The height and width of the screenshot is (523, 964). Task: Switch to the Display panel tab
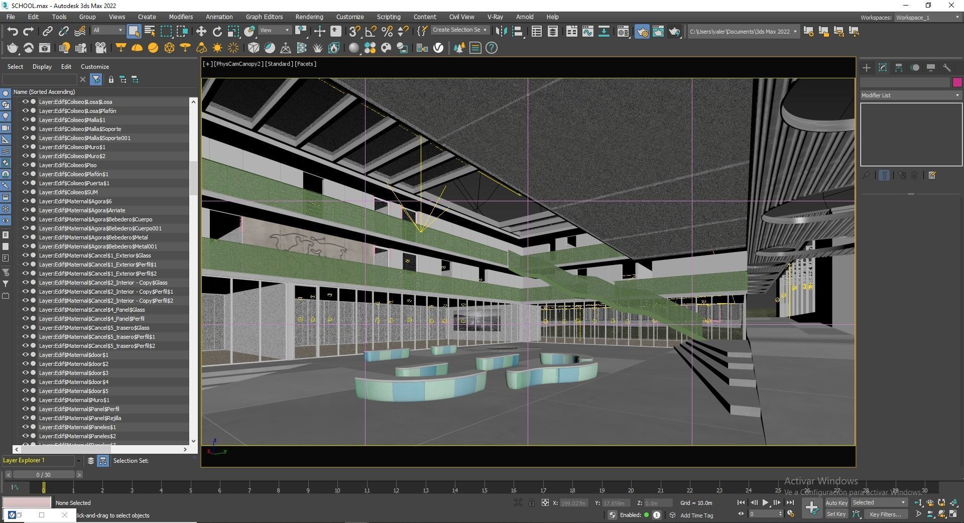pyautogui.click(x=931, y=68)
